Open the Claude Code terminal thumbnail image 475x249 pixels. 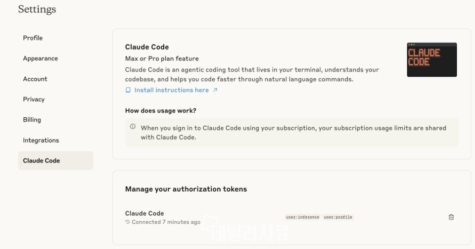click(x=431, y=60)
